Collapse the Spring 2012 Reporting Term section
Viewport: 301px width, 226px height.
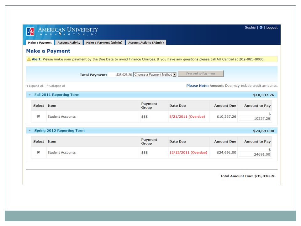coord(29,131)
